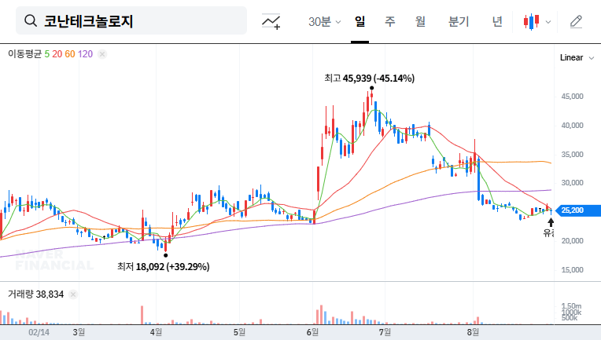Open the Linear scale dropdown
The image size is (601, 340).
pos(577,58)
